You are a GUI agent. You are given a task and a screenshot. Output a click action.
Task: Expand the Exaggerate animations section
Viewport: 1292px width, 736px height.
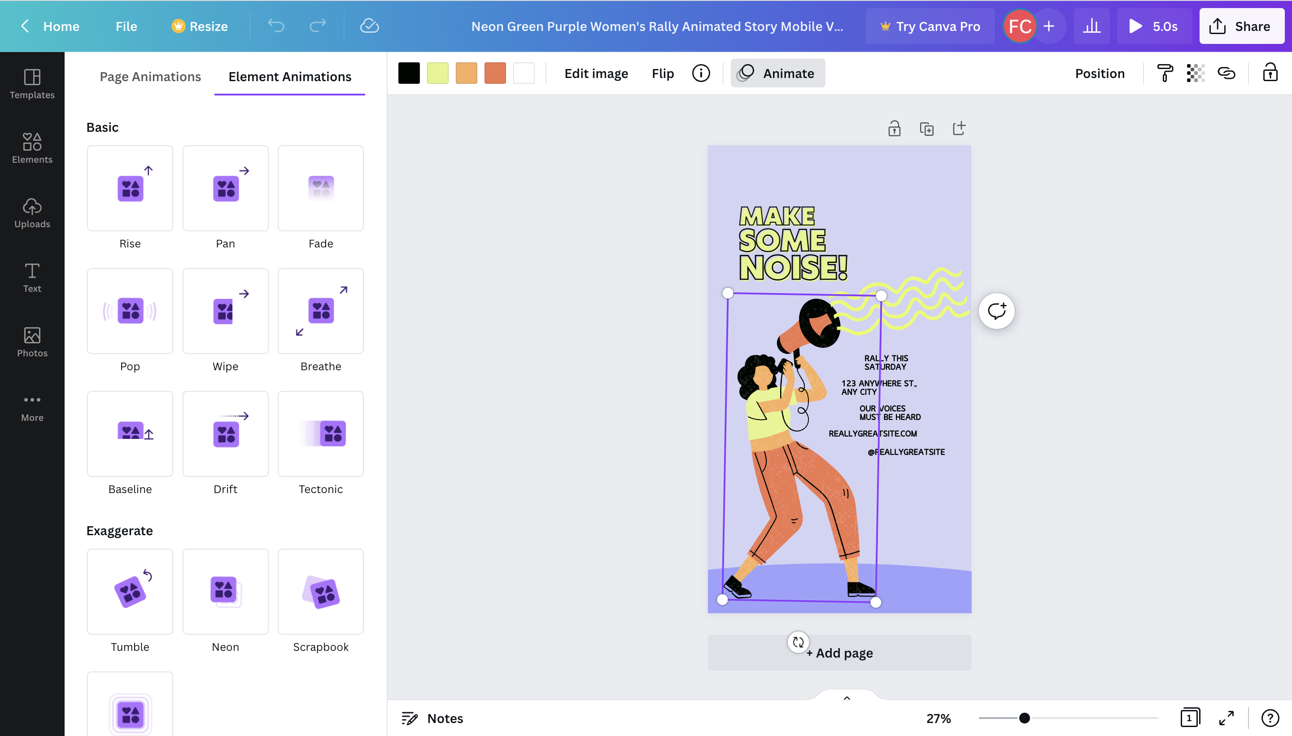coord(119,529)
